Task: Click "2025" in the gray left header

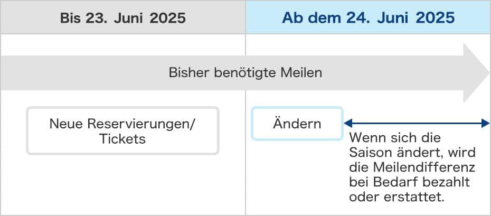Action: (x=167, y=18)
